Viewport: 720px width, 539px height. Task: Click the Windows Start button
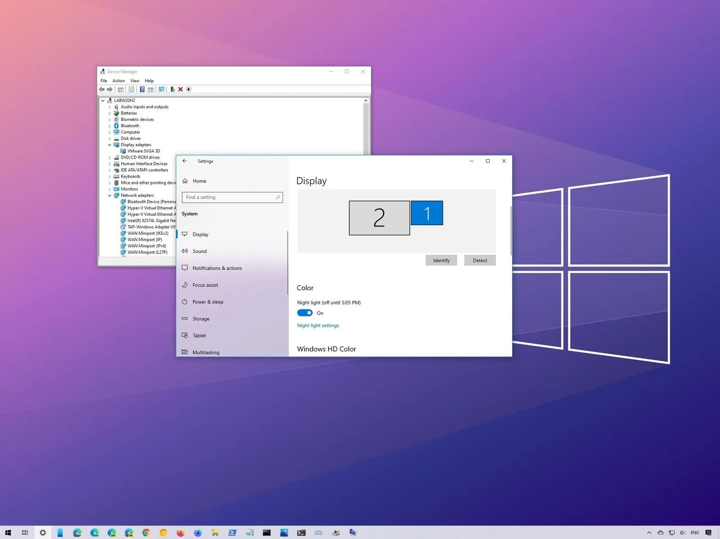click(x=8, y=533)
